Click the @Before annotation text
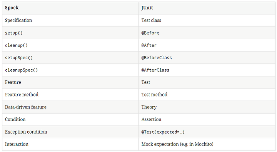Image resolution: width=277 pixels, height=152 pixels. tap(150, 33)
